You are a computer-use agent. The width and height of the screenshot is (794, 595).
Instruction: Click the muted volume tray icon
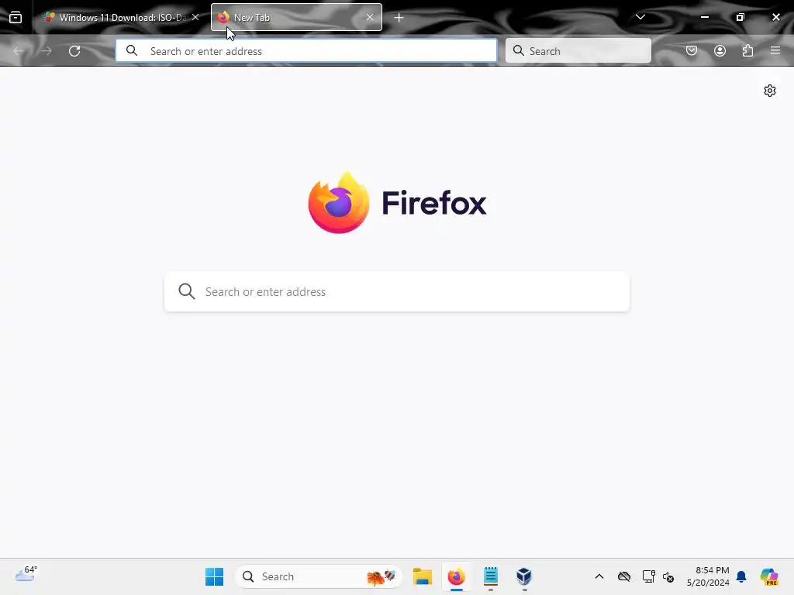[668, 577]
